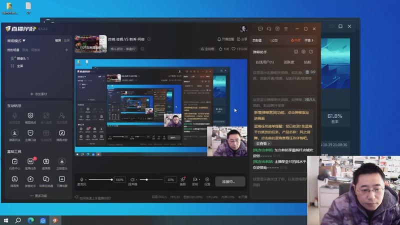Open Microsoft Edge from taskbar
This screenshot has height=225, width=400.
click(30, 220)
